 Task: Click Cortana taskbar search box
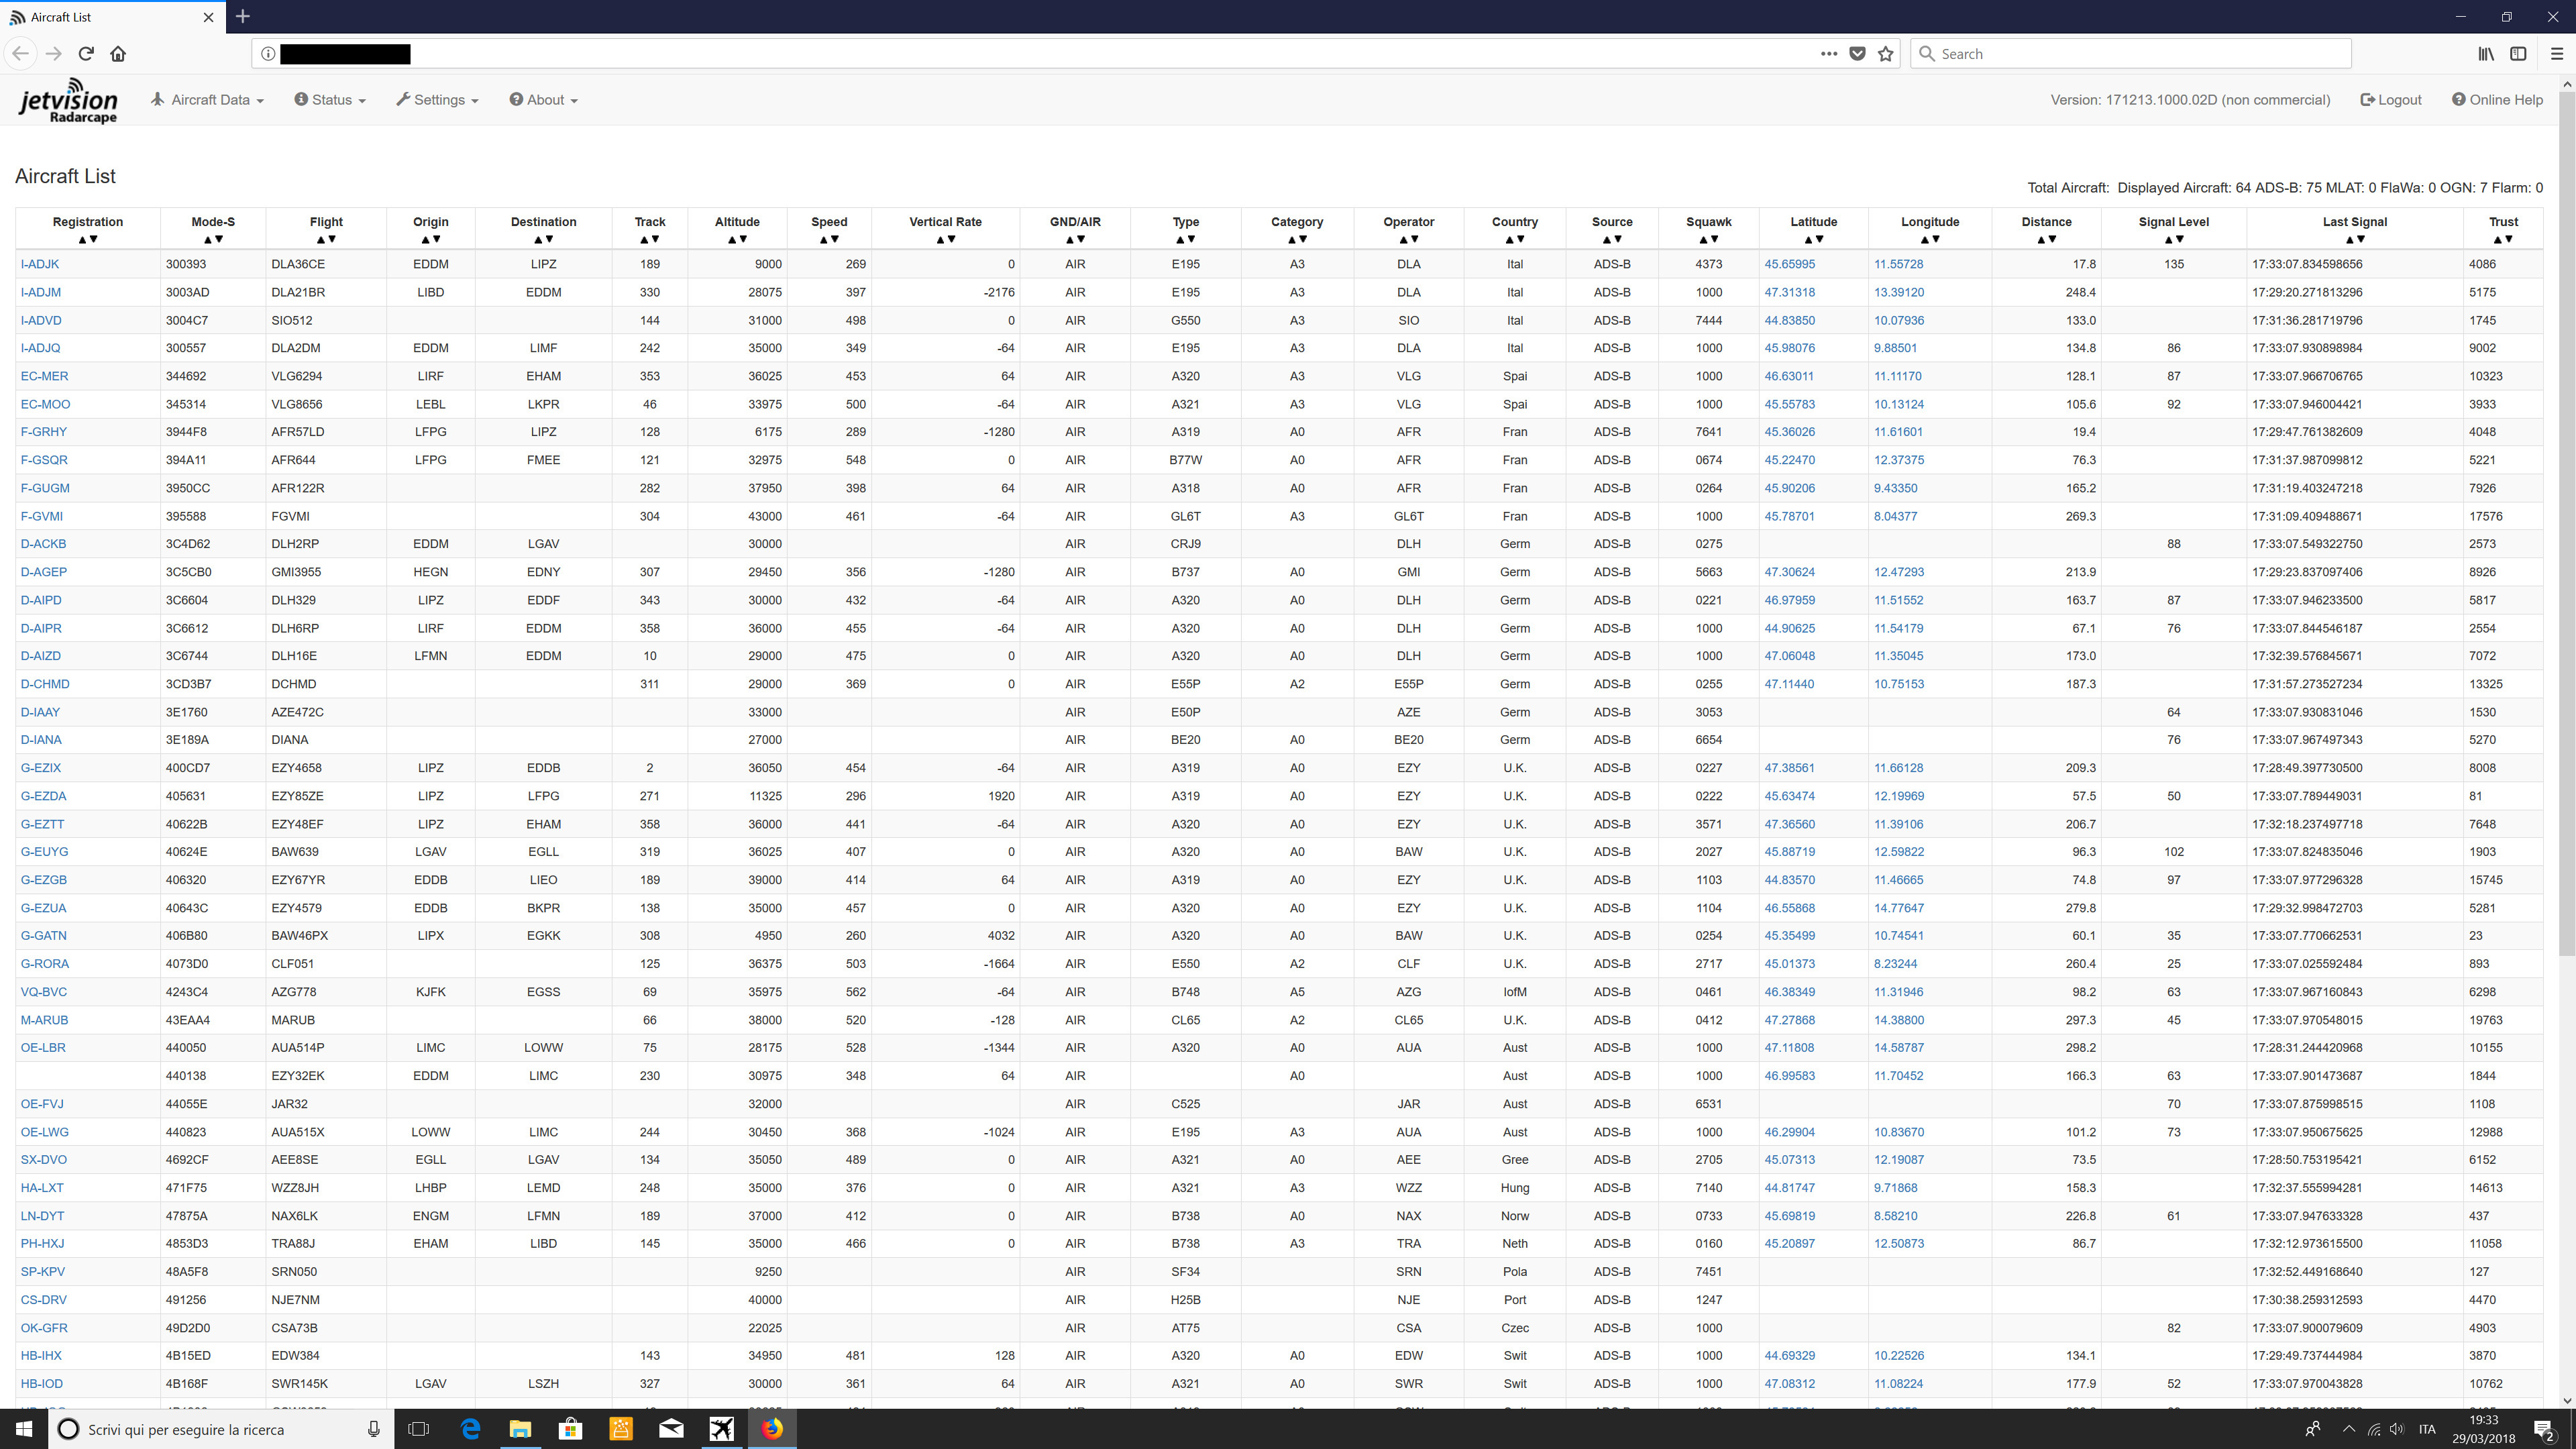coord(221,1430)
